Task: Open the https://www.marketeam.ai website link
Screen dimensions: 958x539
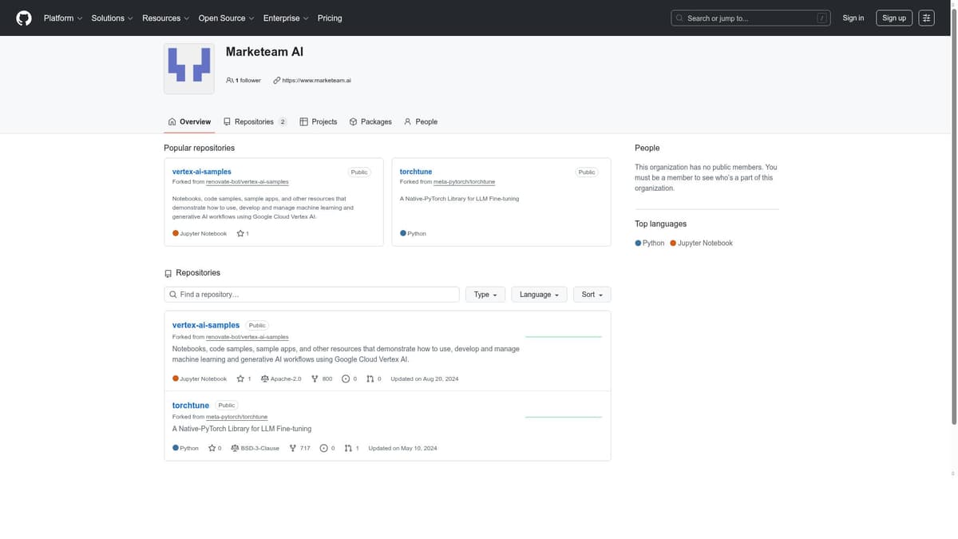Action: click(x=317, y=80)
